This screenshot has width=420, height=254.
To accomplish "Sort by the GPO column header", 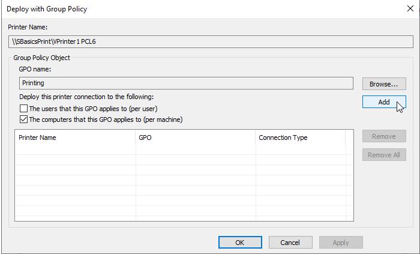I will pyautogui.click(x=196, y=138).
